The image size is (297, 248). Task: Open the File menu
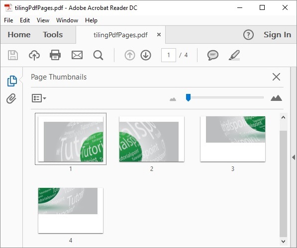pyautogui.click(x=8, y=20)
